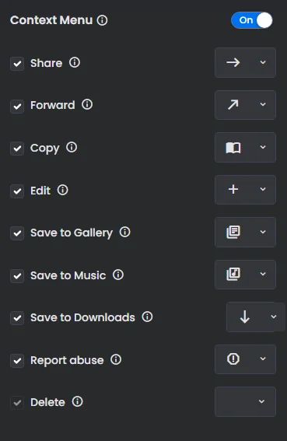
Task: Click the Edit option label
Action: pyautogui.click(x=40, y=191)
